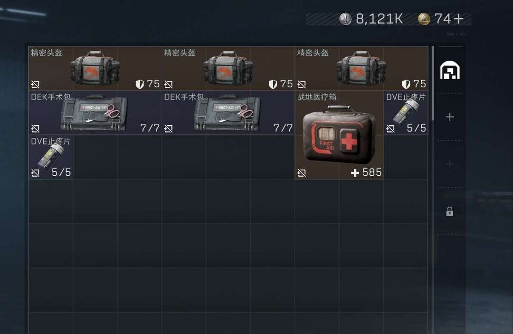
Task: Click the 8,121K currency balance
Action: coord(379,19)
